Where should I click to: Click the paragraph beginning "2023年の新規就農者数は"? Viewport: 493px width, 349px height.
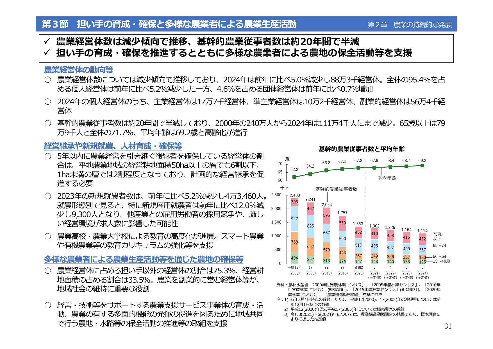click(x=162, y=210)
